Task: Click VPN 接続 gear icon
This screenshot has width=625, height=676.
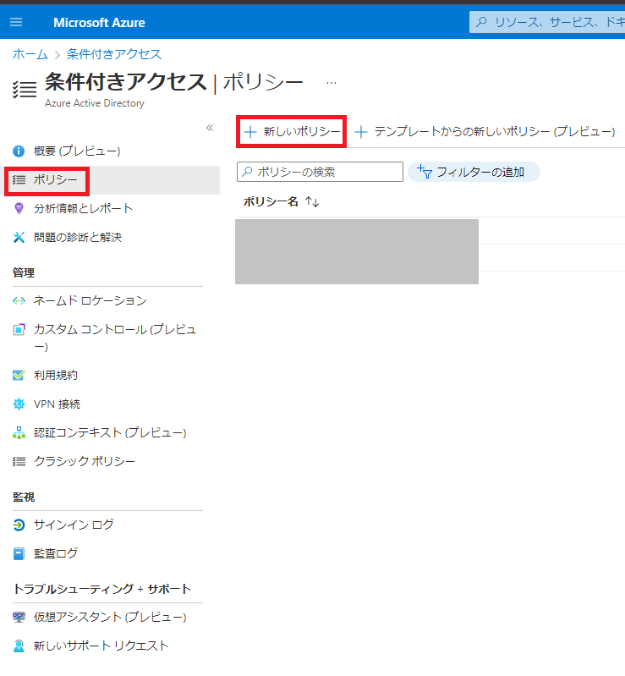Action: click(19, 404)
